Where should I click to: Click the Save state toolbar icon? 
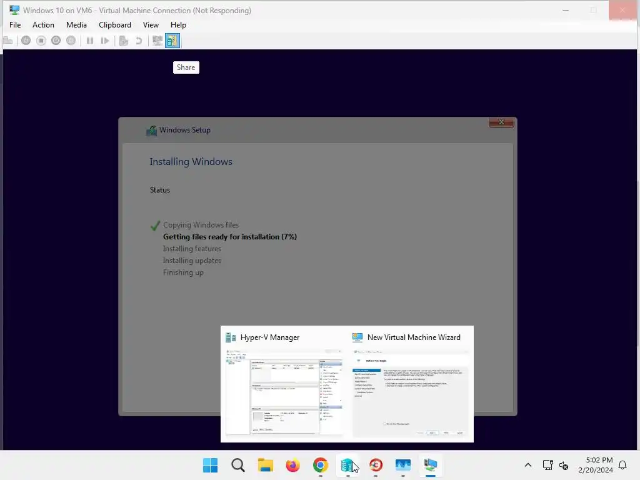(71, 41)
